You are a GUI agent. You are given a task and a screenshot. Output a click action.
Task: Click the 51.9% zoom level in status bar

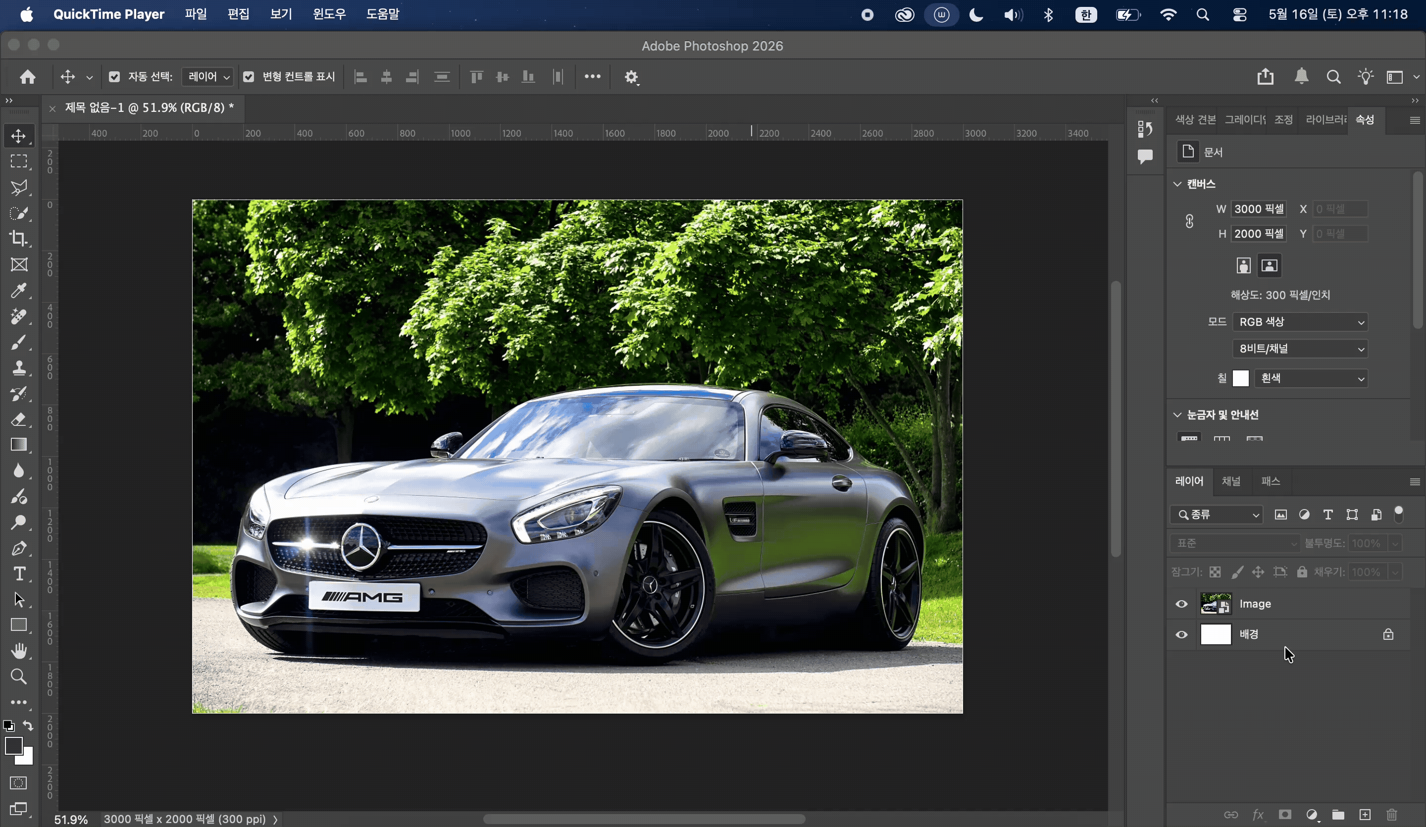(x=71, y=819)
